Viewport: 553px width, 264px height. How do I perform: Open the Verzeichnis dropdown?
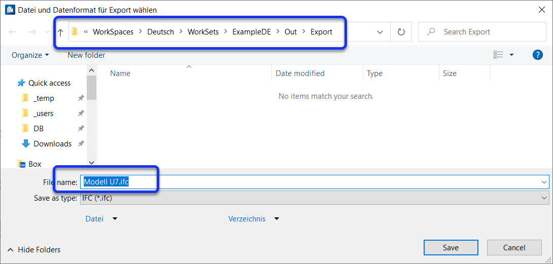pos(254,219)
